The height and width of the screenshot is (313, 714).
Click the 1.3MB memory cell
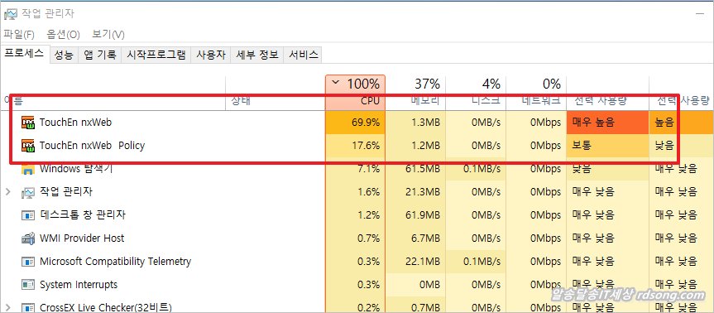coord(415,122)
